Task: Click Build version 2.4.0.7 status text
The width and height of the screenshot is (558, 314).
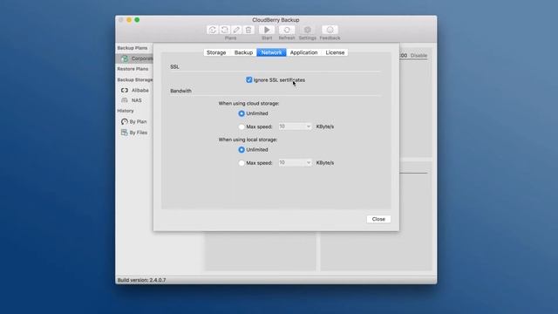Action: 141,280
